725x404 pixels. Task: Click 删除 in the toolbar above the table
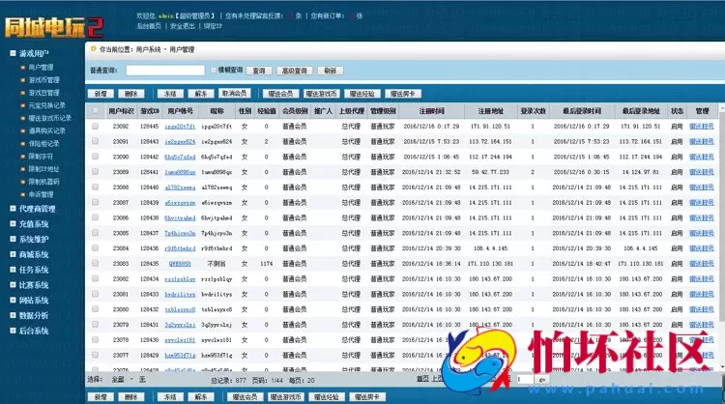click(131, 94)
